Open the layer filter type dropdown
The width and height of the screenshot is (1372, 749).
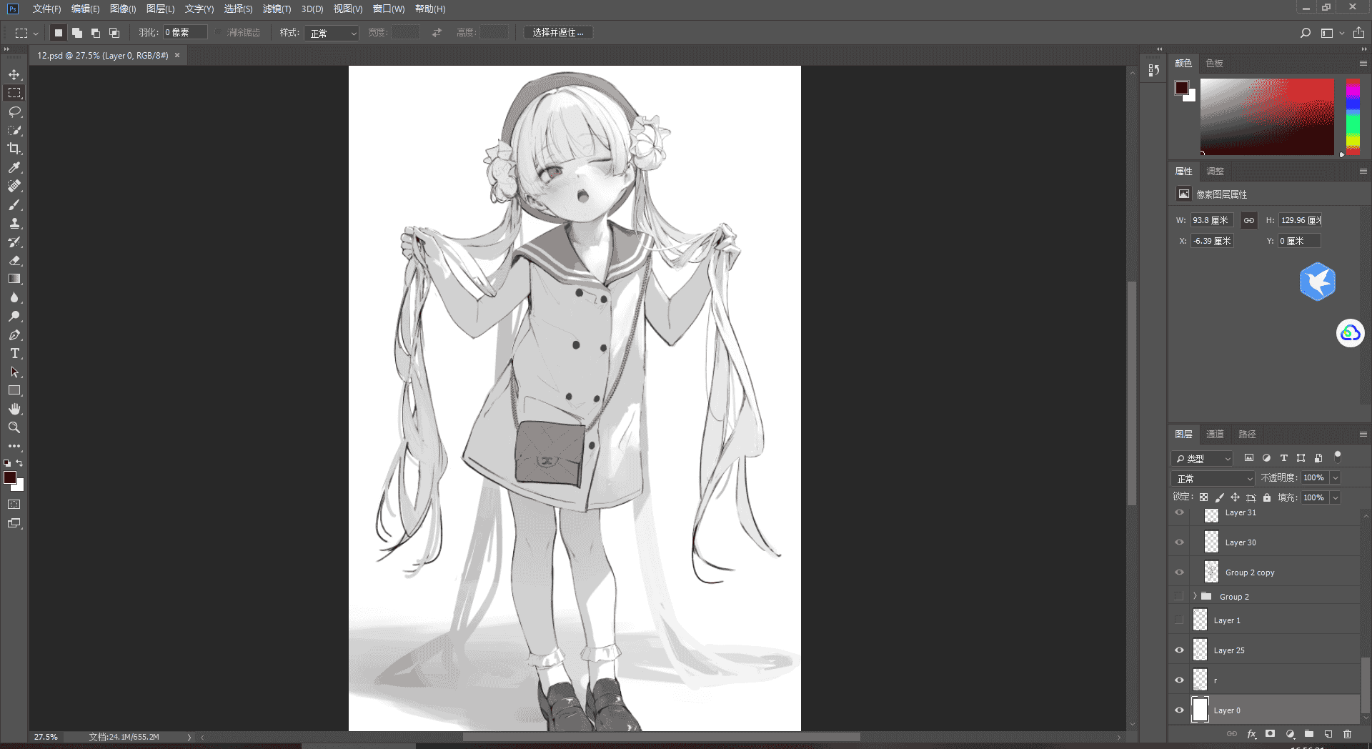point(1203,458)
